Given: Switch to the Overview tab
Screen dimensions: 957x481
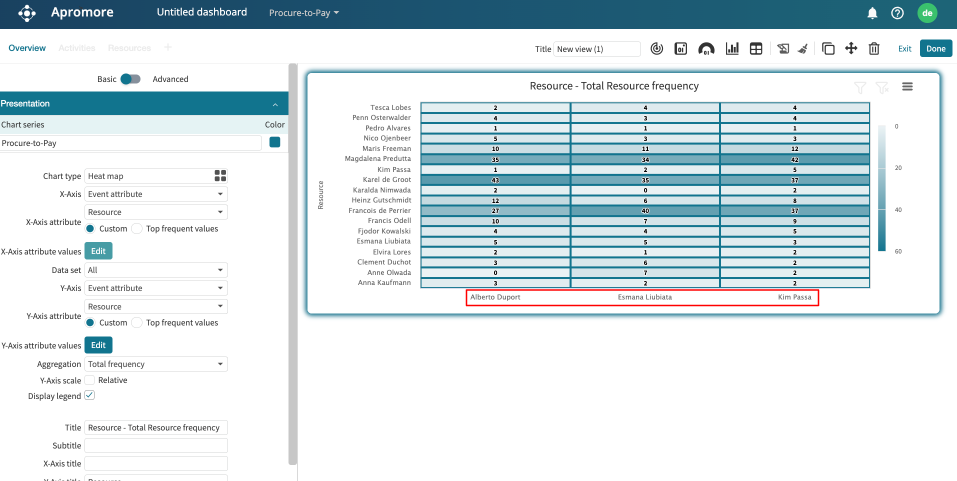Looking at the screenshot, I should (27, 48).
